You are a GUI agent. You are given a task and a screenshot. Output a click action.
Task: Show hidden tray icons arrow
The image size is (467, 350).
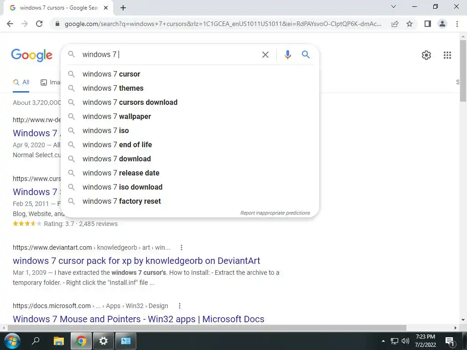pyautogui.click(x=383, y=341)
